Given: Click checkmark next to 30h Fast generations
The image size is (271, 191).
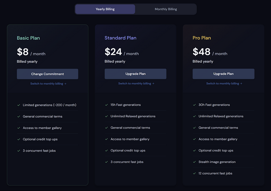Looking at the screenshot, I should coord(195,105).
